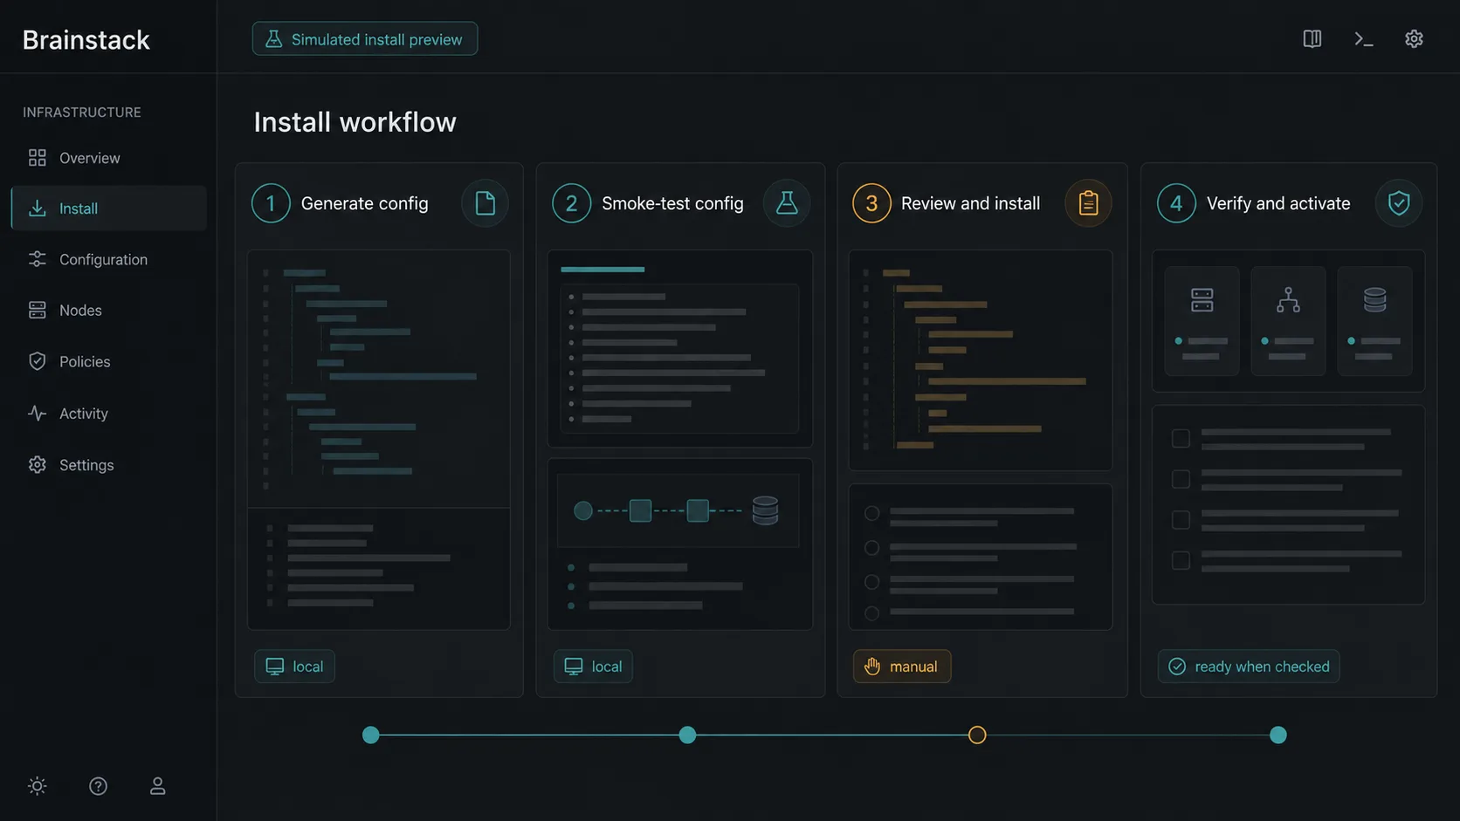Toggle light theme sun icon

(38, 785)
